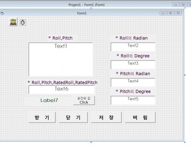Screen dimensions: 191x149
Task: Select the '* Roll,Pitch' label
Action: 61,38
